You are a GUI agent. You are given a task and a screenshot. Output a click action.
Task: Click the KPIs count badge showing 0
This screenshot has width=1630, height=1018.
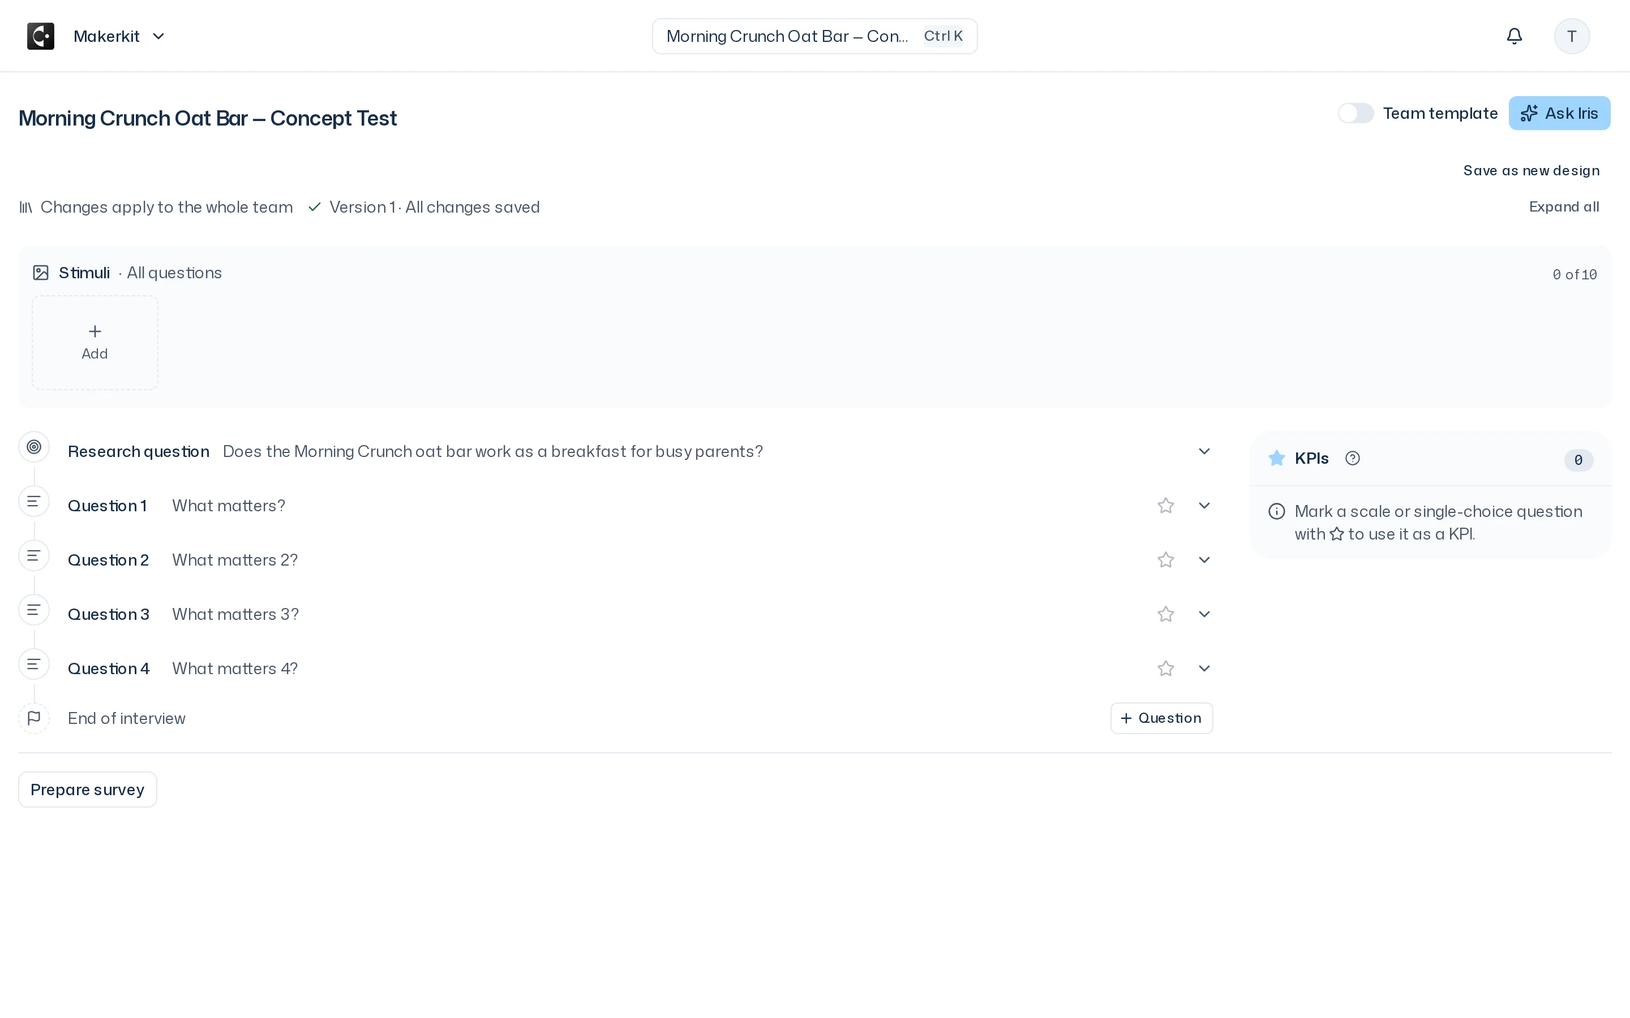[1578, 460]
